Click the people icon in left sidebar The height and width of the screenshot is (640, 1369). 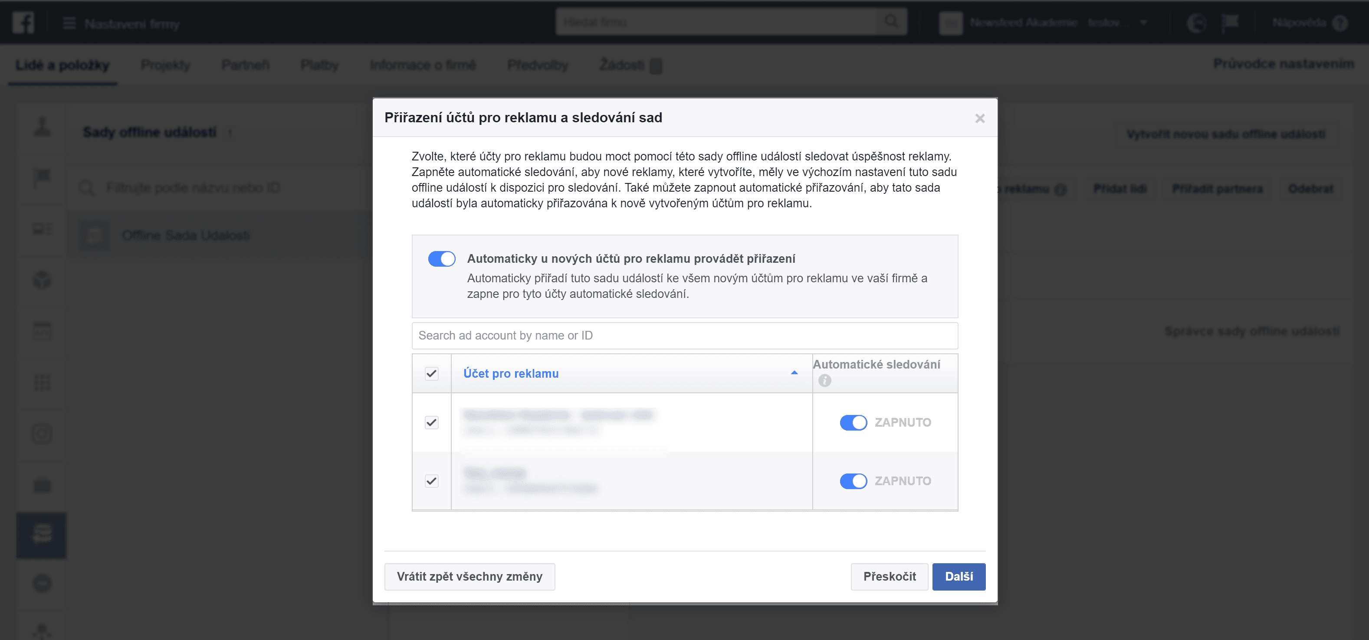(x=42, y=127)
